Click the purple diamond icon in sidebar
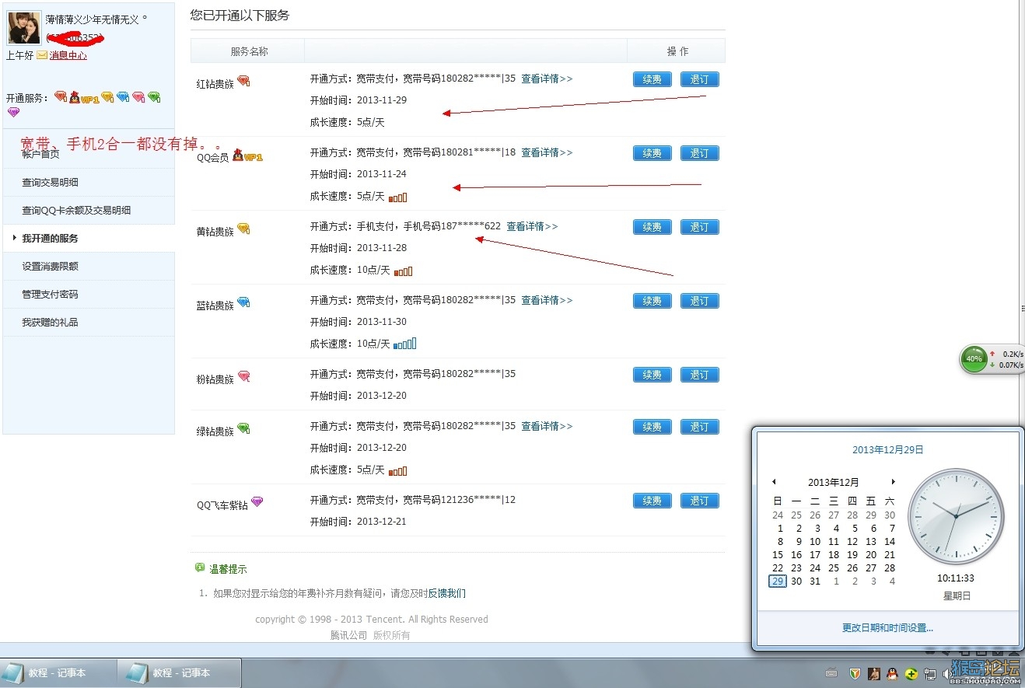The width and height of the screenshot is (1025, 688). [13, 112]
